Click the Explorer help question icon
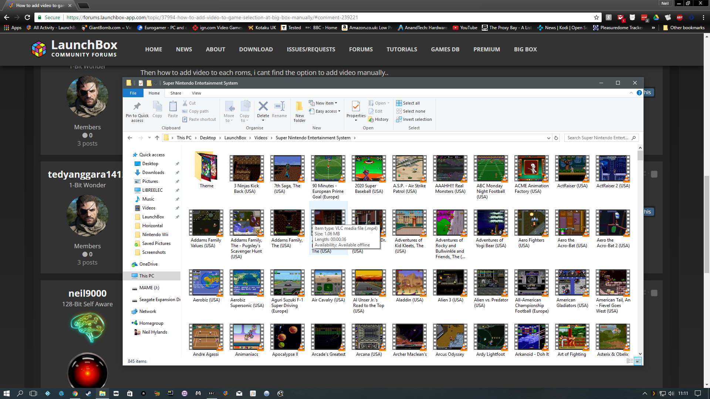Image resolution: width=710 pixels, height=399 pixels. point(639,93)
